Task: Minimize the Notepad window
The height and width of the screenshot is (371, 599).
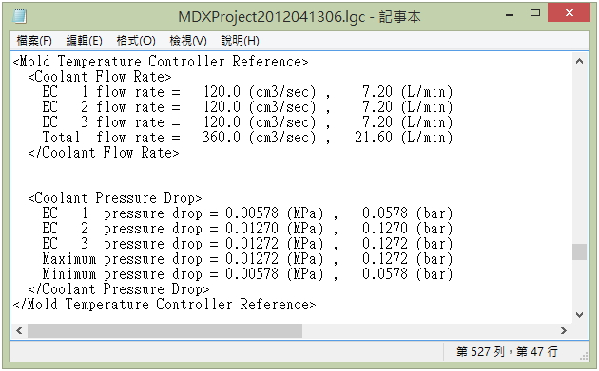Action: 510,15
